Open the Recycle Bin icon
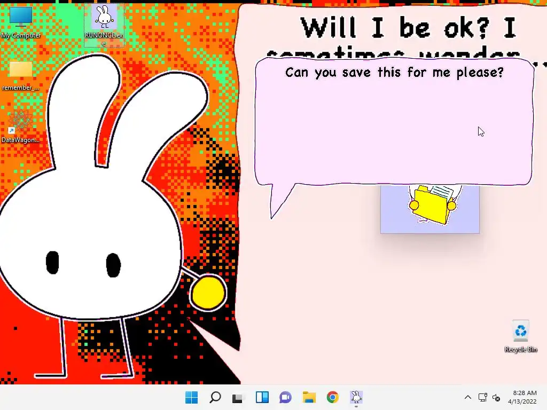 (520, 336)
